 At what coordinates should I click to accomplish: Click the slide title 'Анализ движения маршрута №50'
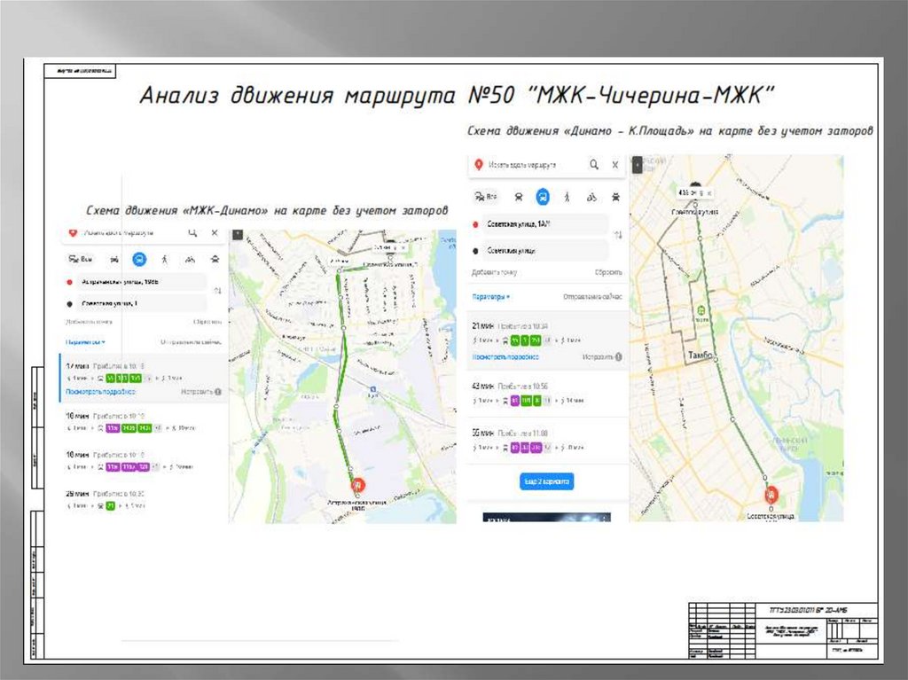click(x=327, y=95)
